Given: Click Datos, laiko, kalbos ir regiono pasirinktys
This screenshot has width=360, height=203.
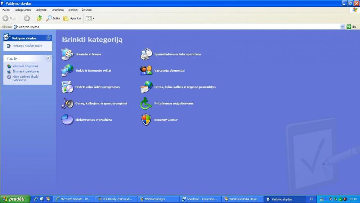Looking at the screenshot, I should pyautogui.click(x=185, y=87).
